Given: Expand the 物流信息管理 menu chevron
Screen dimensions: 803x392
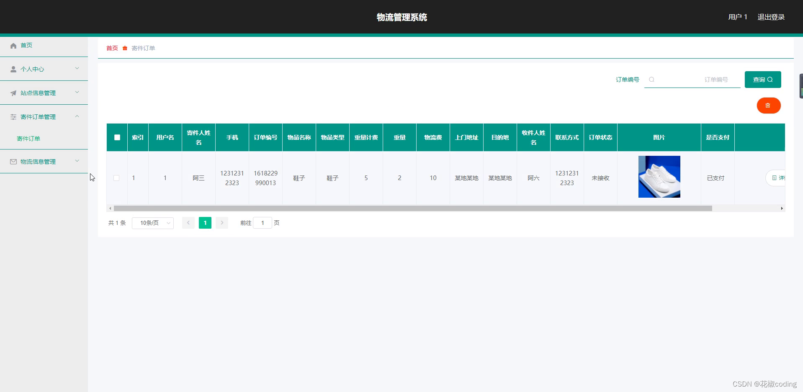Looking at the screenshot, I should pos(77,161).
